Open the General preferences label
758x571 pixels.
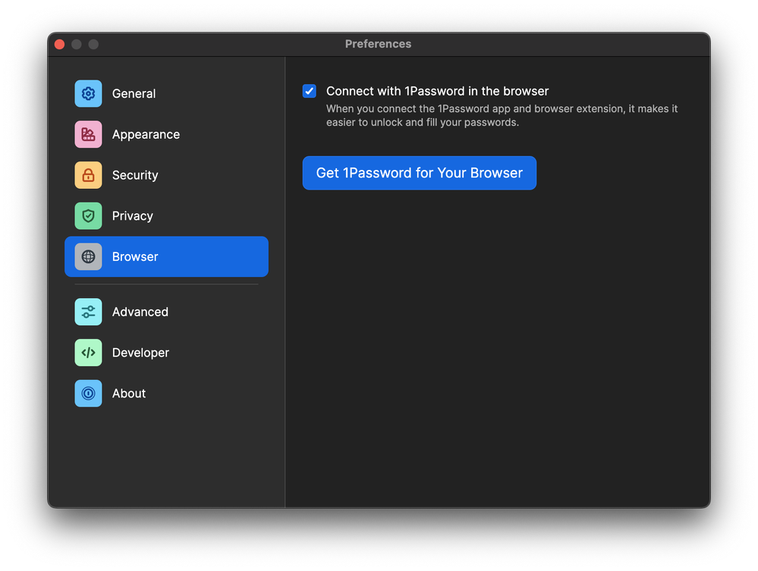click(x=134, y=94)
